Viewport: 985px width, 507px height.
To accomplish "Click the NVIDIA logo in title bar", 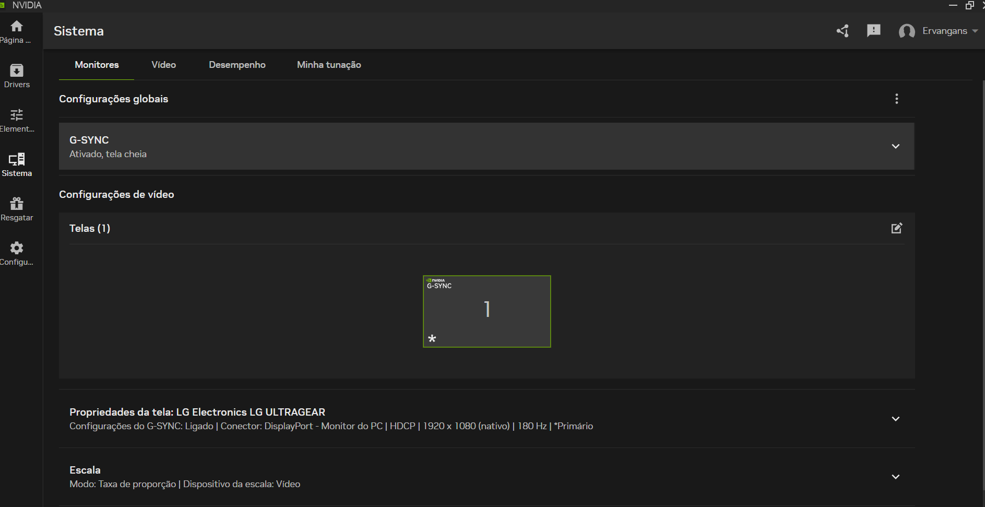I will click(3, 5).
